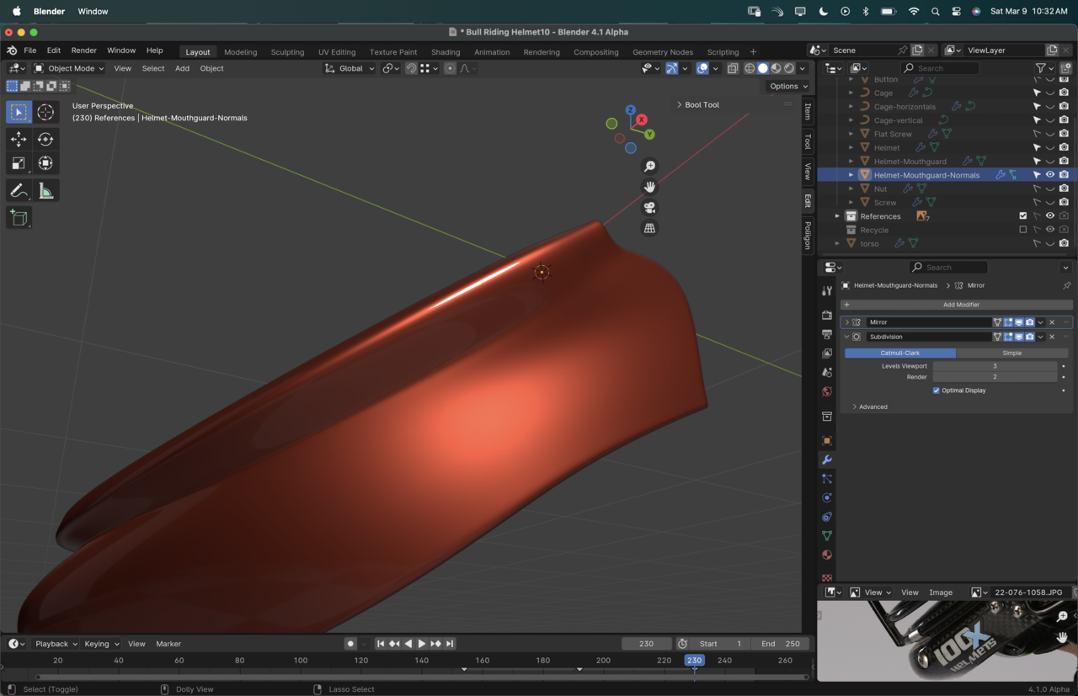This screenshot has height=696, width=1078.
Task: Select the Measure tool
Action: [45, 191]
